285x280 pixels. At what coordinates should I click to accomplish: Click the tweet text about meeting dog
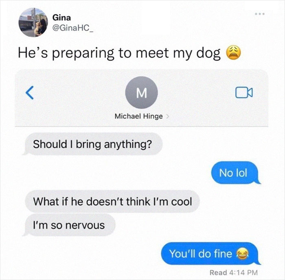[129, 53]
